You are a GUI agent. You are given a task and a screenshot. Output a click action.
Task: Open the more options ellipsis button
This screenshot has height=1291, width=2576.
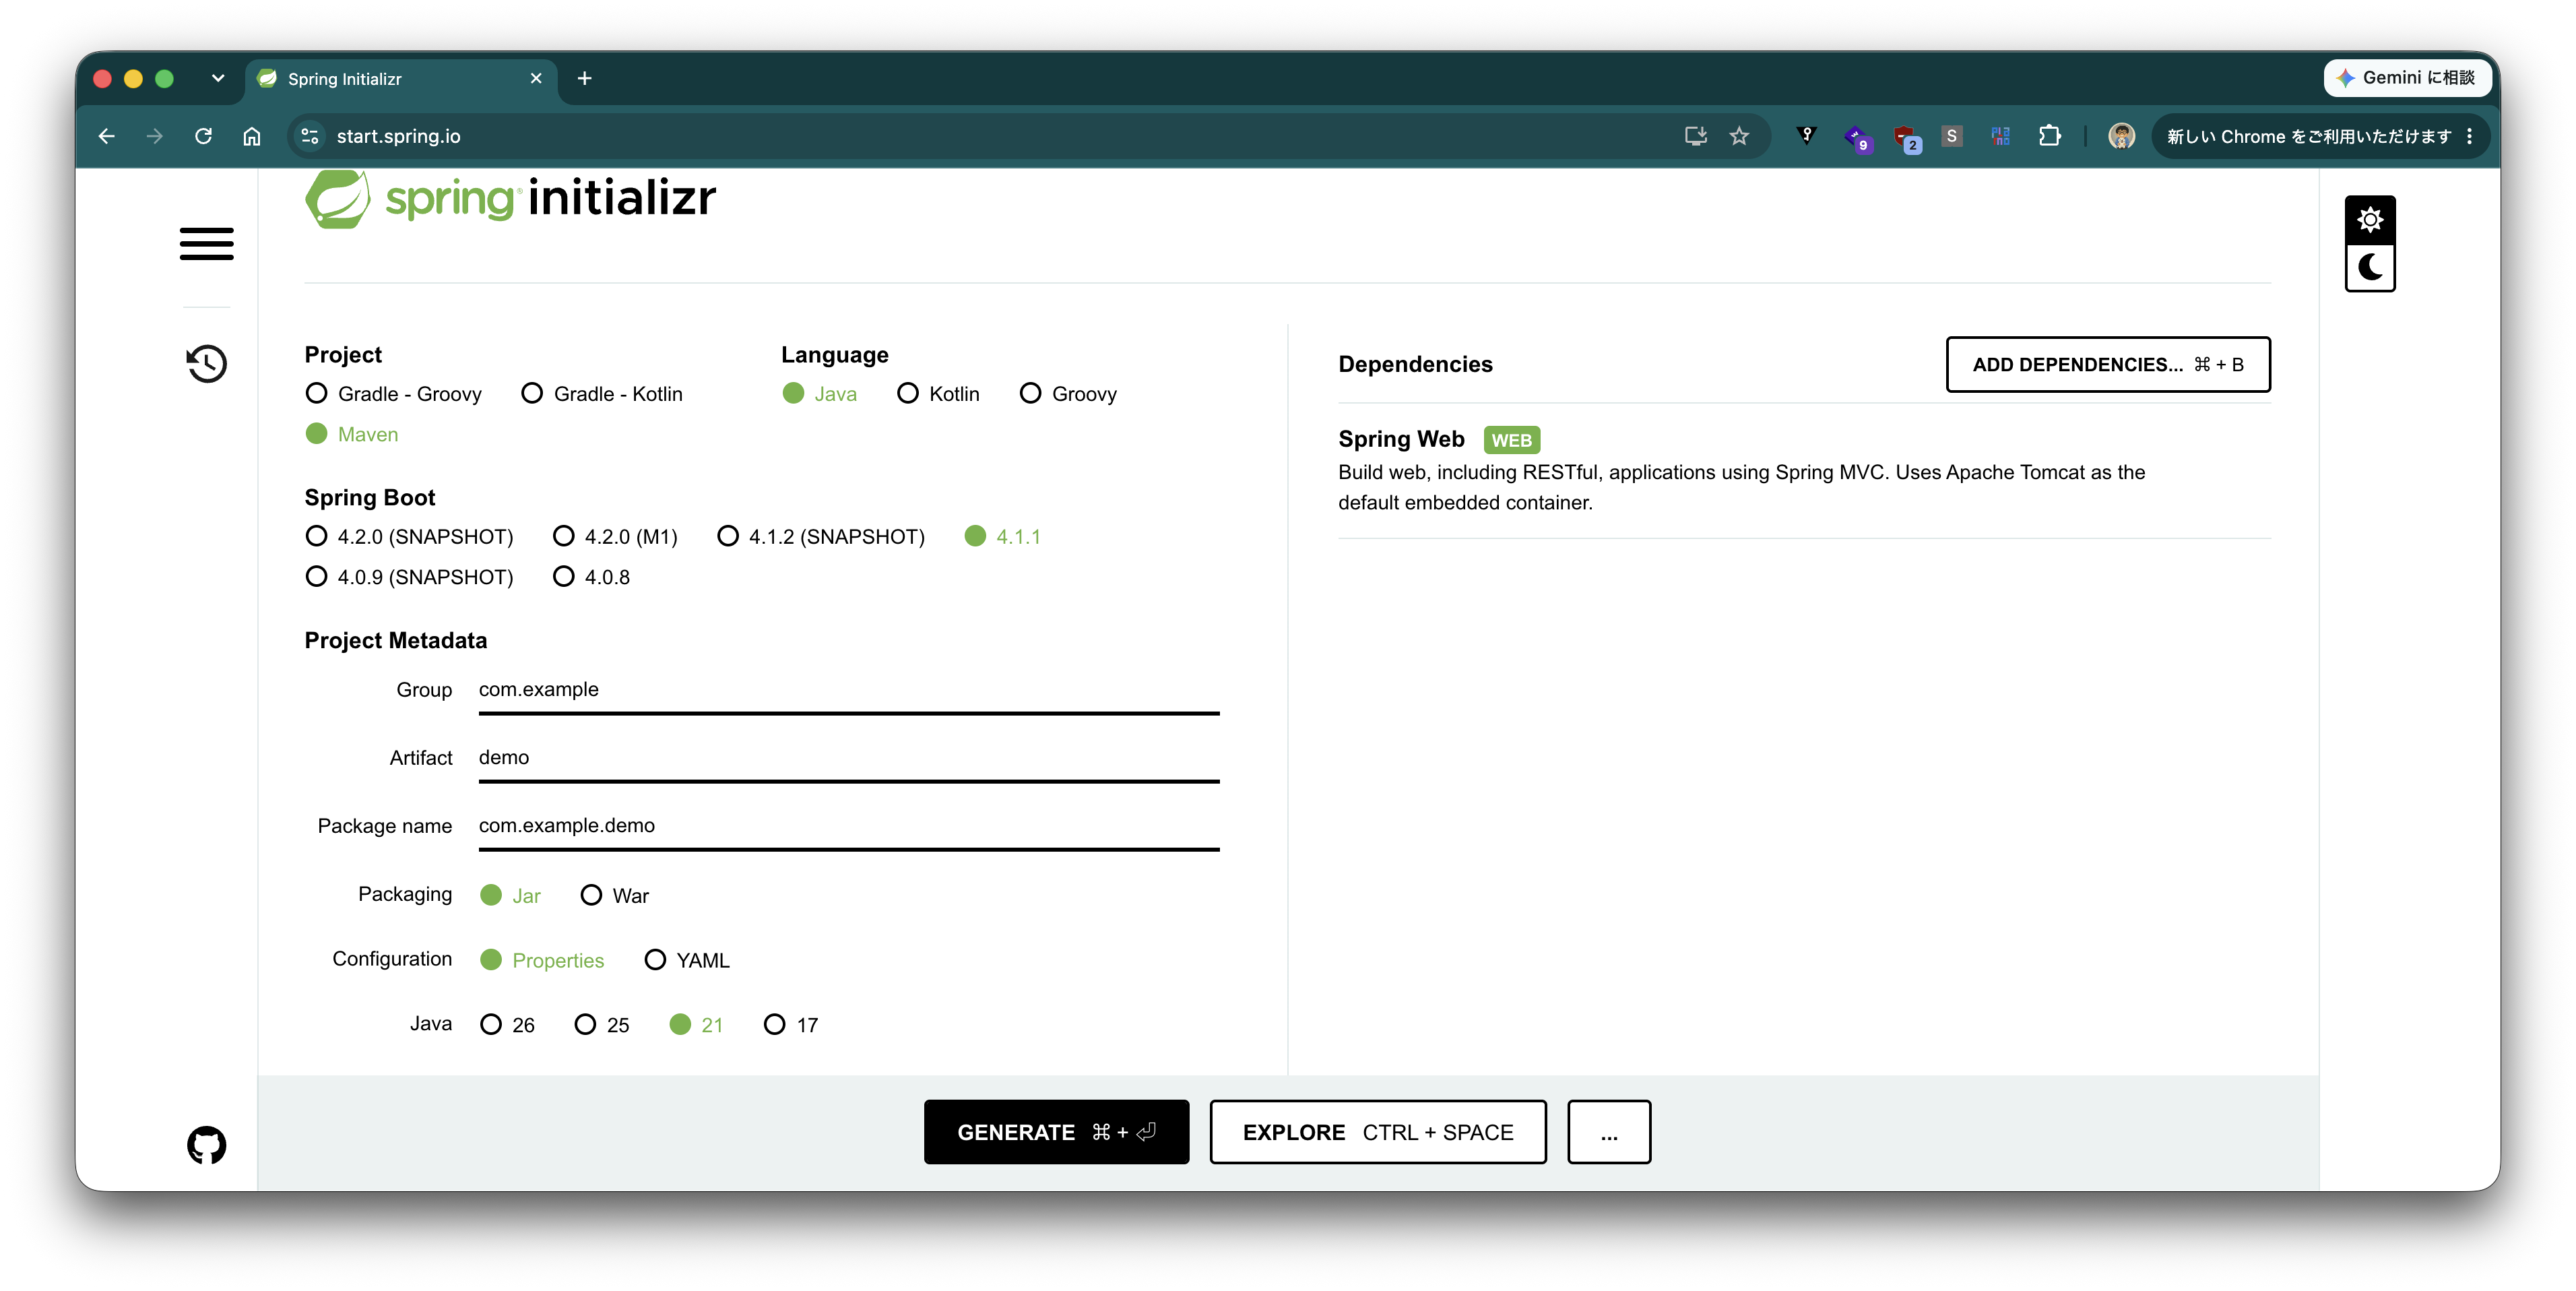(1608, 1132)
